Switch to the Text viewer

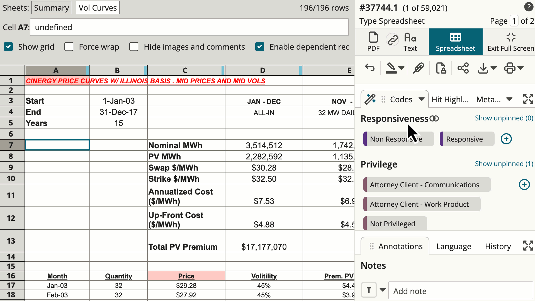tap(410, 41)
